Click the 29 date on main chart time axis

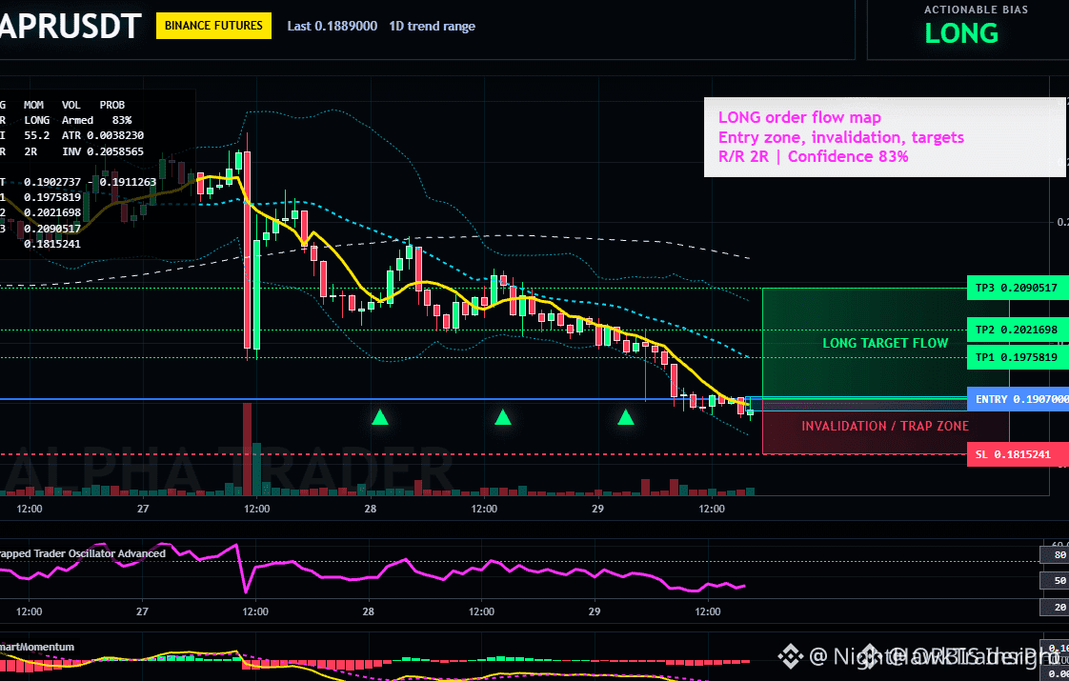coord(597,509)
